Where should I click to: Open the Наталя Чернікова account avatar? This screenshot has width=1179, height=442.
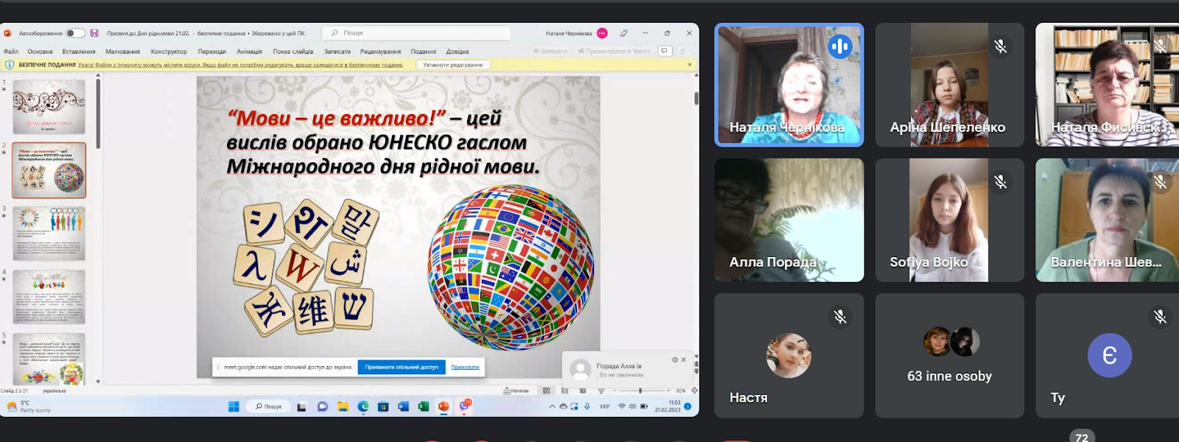(x=602, y=33)
